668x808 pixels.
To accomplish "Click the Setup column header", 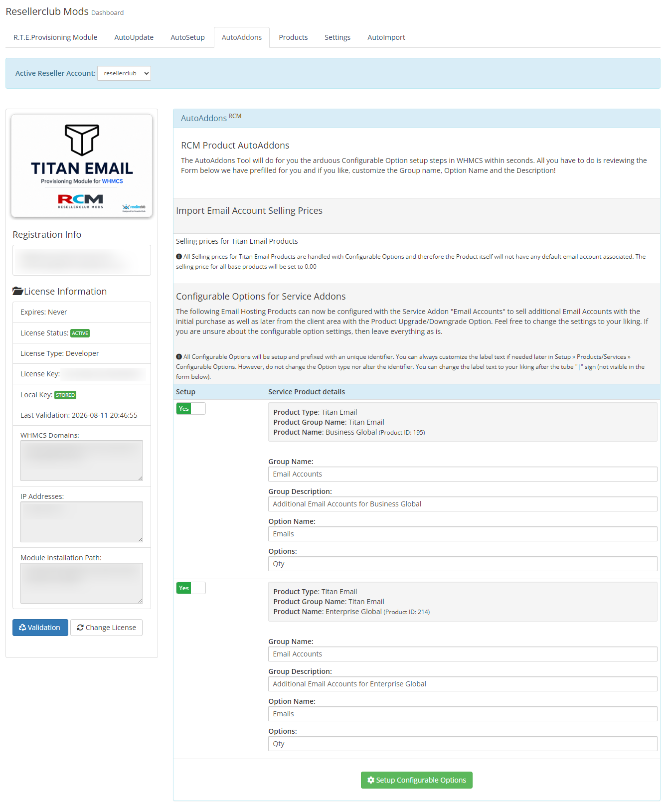I will (x=185, y=392).
